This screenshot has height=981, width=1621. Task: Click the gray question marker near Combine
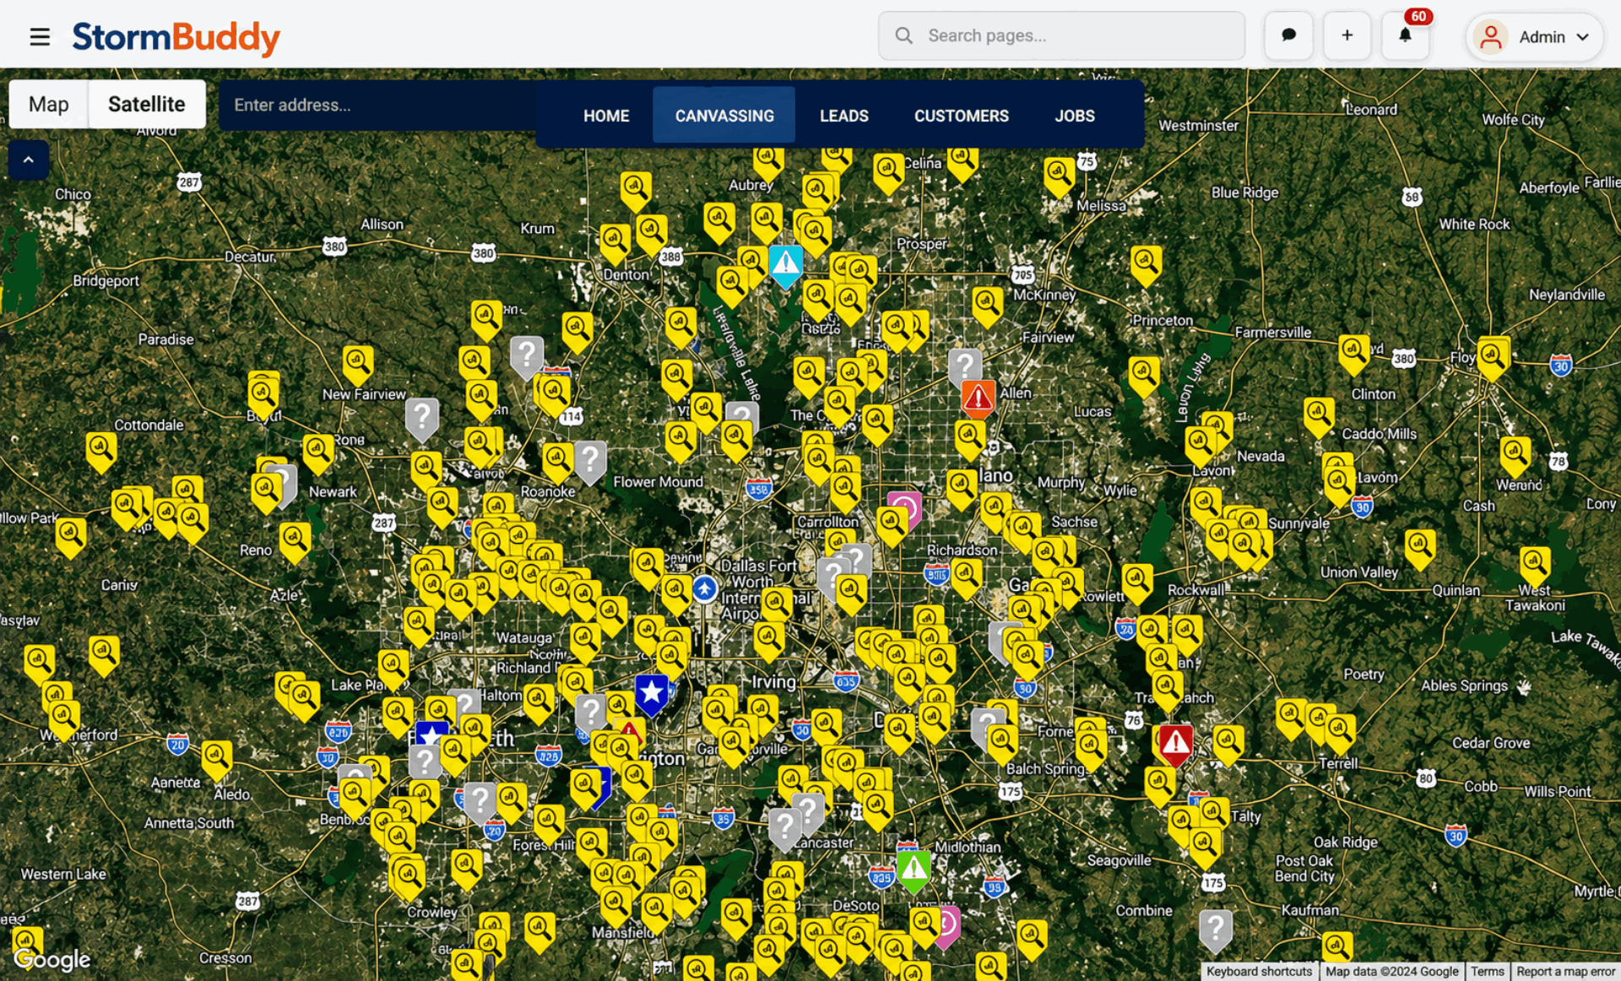click(1216, 930)
